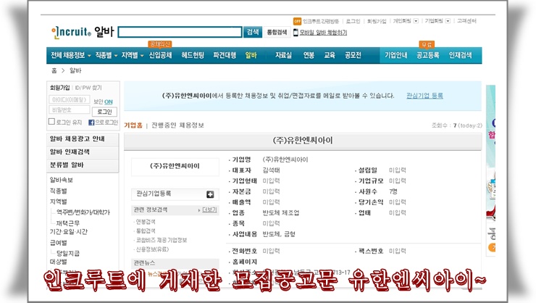Click the 검색 search button
Viewport: 536px width, 303px height.
coord(253,32)
